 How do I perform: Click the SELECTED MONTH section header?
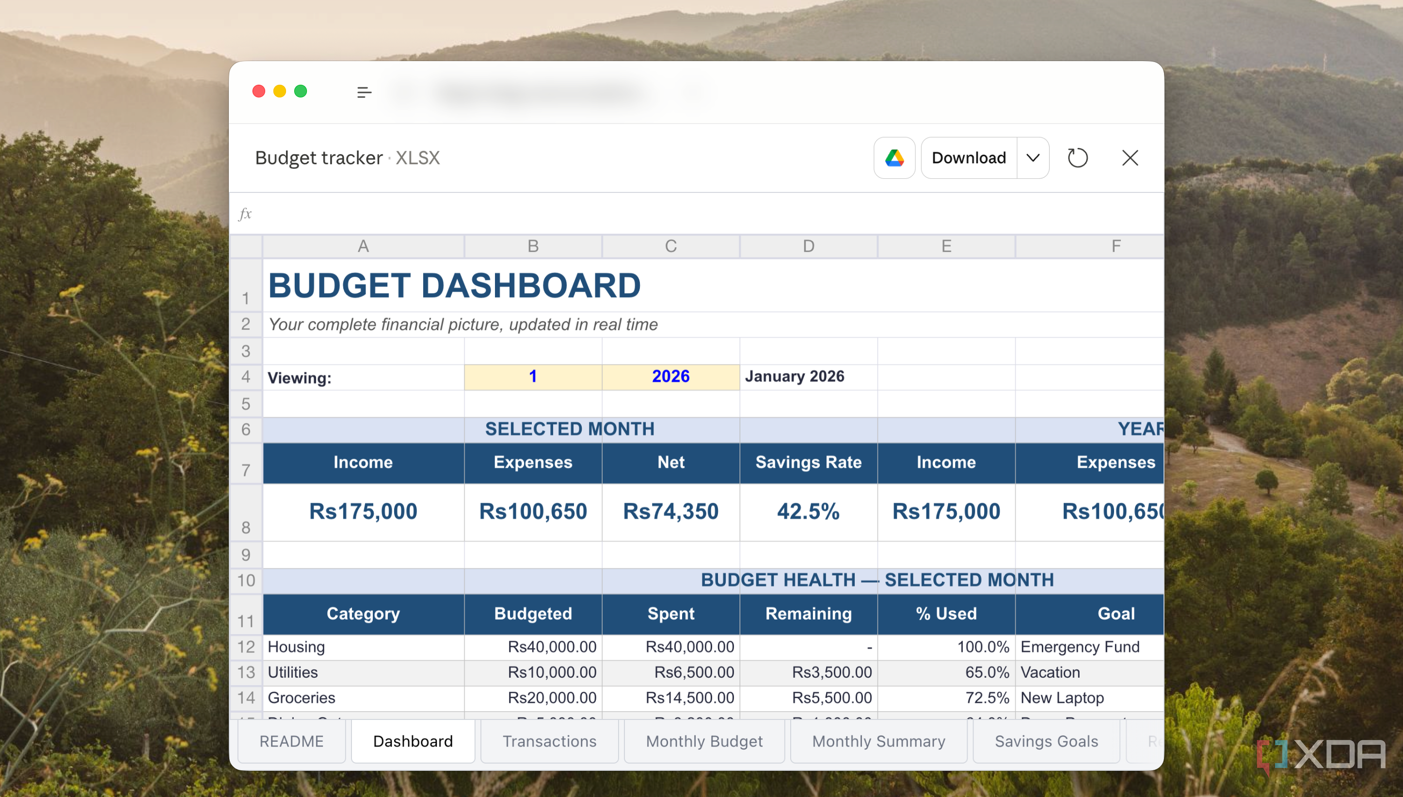pyautogui.click(x=569, y=429)
